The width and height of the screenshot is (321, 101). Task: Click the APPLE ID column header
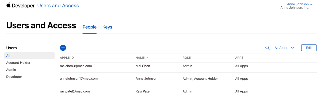tap(67, 58)
